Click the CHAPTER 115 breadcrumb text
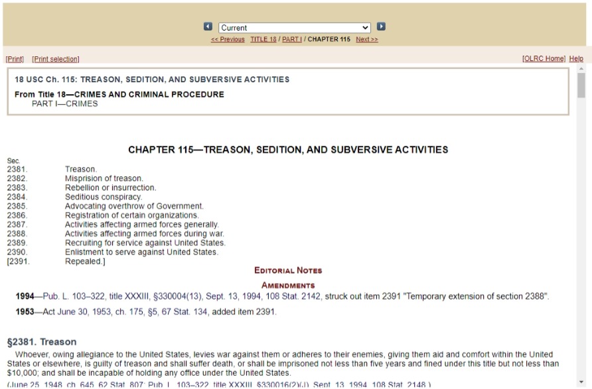 coord(329,39)
